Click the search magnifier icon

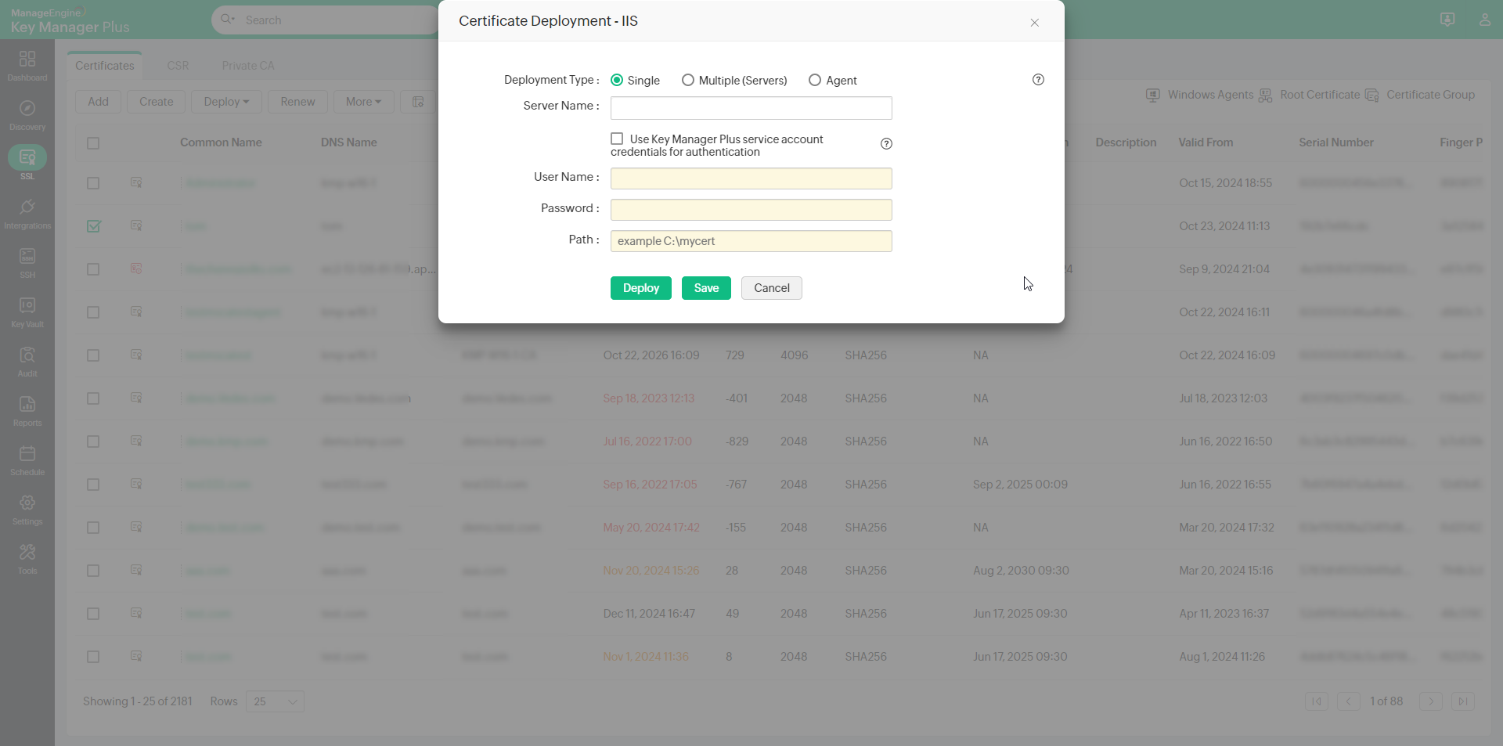tap(228, 20)
